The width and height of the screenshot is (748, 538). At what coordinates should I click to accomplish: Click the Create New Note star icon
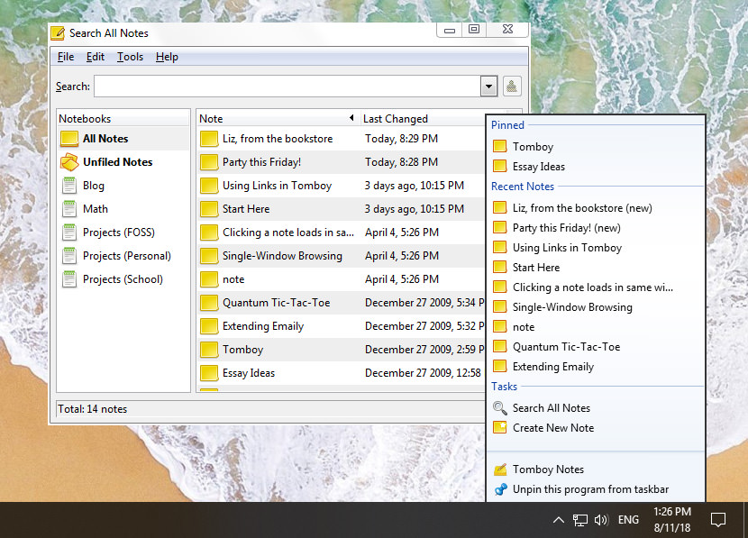(x=499, y=427)
